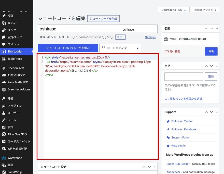Image resolution: width=224 pixels, height=174 pixels.
Task: Click the 言語 translate icon
Action: point(4,165)
